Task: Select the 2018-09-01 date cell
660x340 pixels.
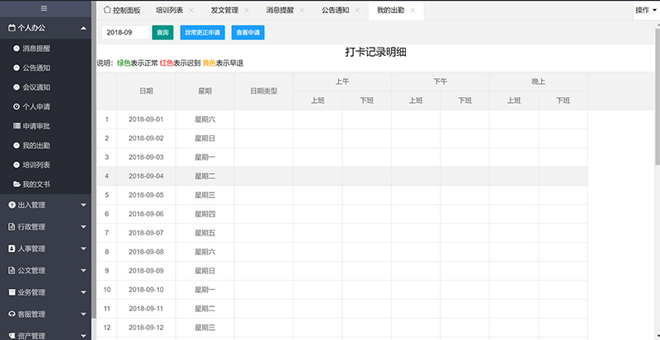Action: pos(146,119)
